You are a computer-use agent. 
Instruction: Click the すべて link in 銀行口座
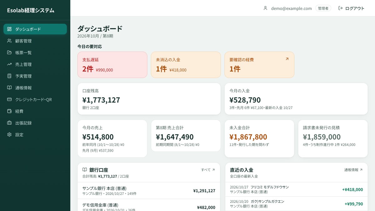[x=208, y=170]
